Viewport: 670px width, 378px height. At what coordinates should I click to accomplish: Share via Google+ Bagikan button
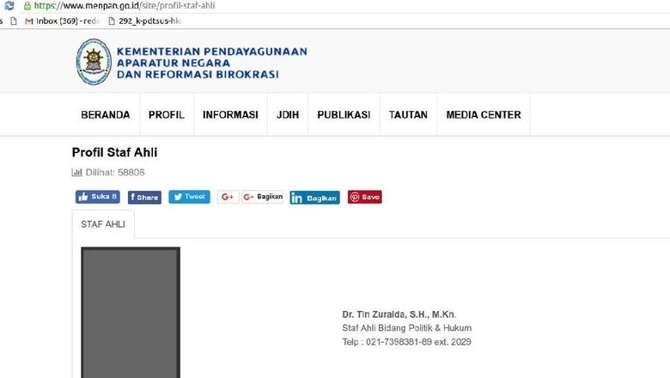263,197
